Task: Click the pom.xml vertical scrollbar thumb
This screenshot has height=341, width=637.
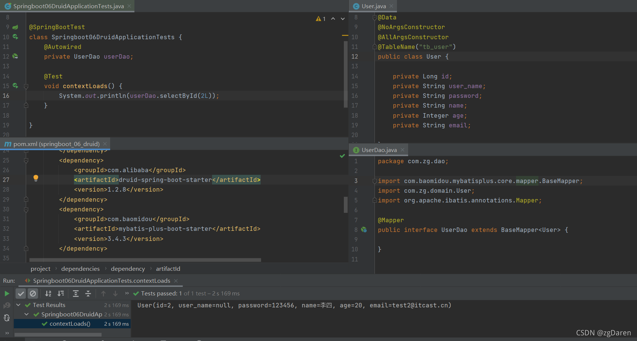Action: (346, 205)
